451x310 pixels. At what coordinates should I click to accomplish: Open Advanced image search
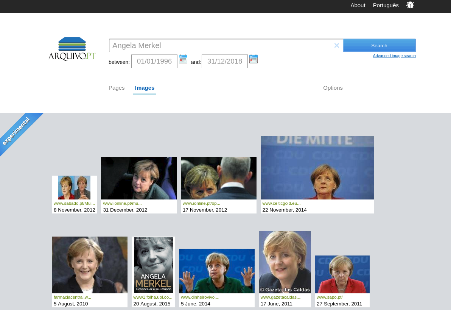point(394,56)
